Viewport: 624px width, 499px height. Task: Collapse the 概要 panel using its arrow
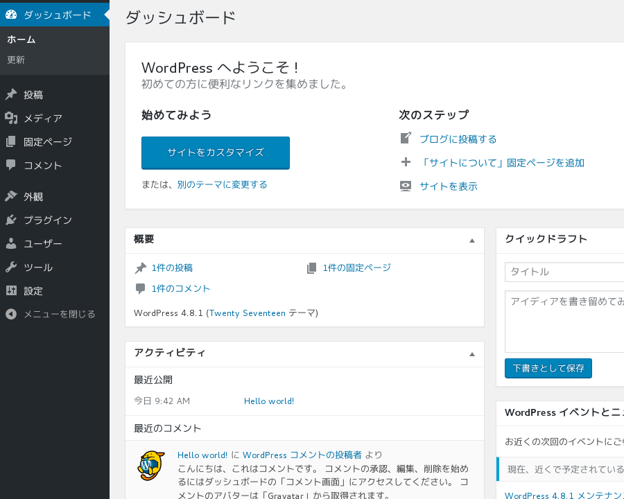click(472, 240)
